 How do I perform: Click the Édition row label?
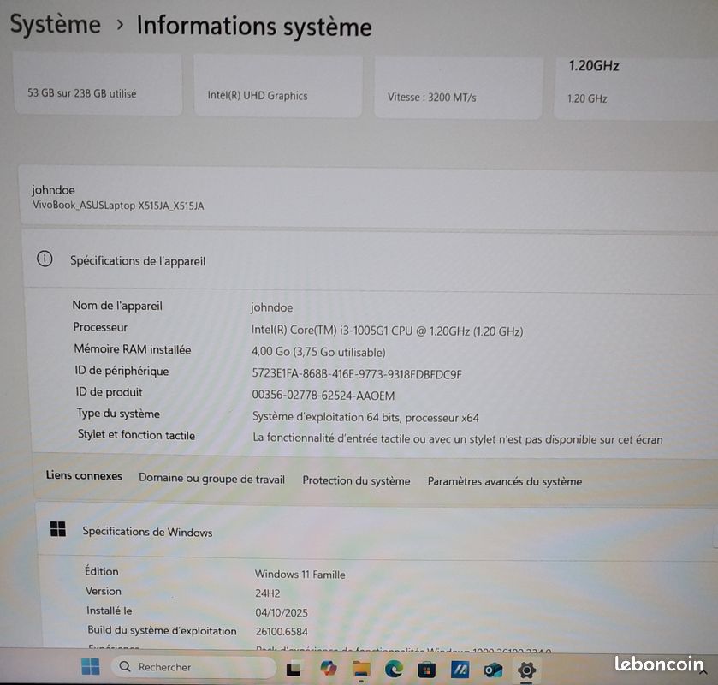(x=102, y=571)
